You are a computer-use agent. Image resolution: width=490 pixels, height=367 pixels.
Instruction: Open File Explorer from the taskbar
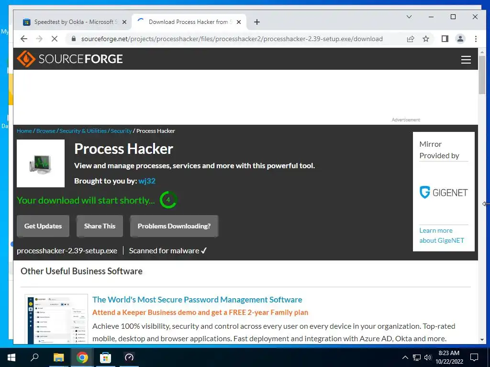58,357
